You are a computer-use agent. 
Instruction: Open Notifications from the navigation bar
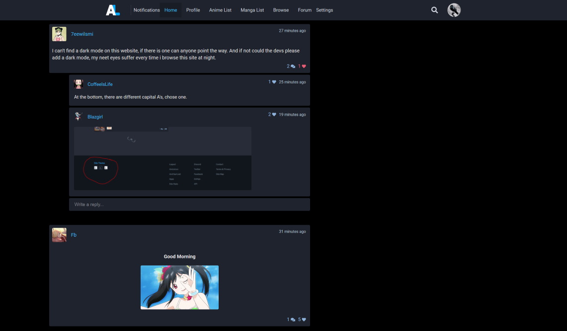point(146,10)
